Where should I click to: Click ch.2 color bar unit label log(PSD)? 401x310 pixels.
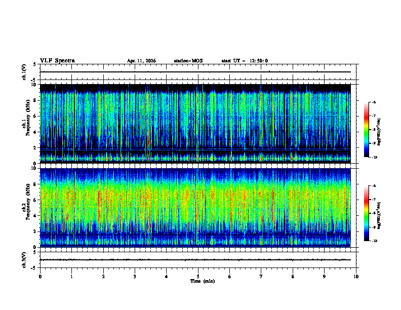click(379, 215)
